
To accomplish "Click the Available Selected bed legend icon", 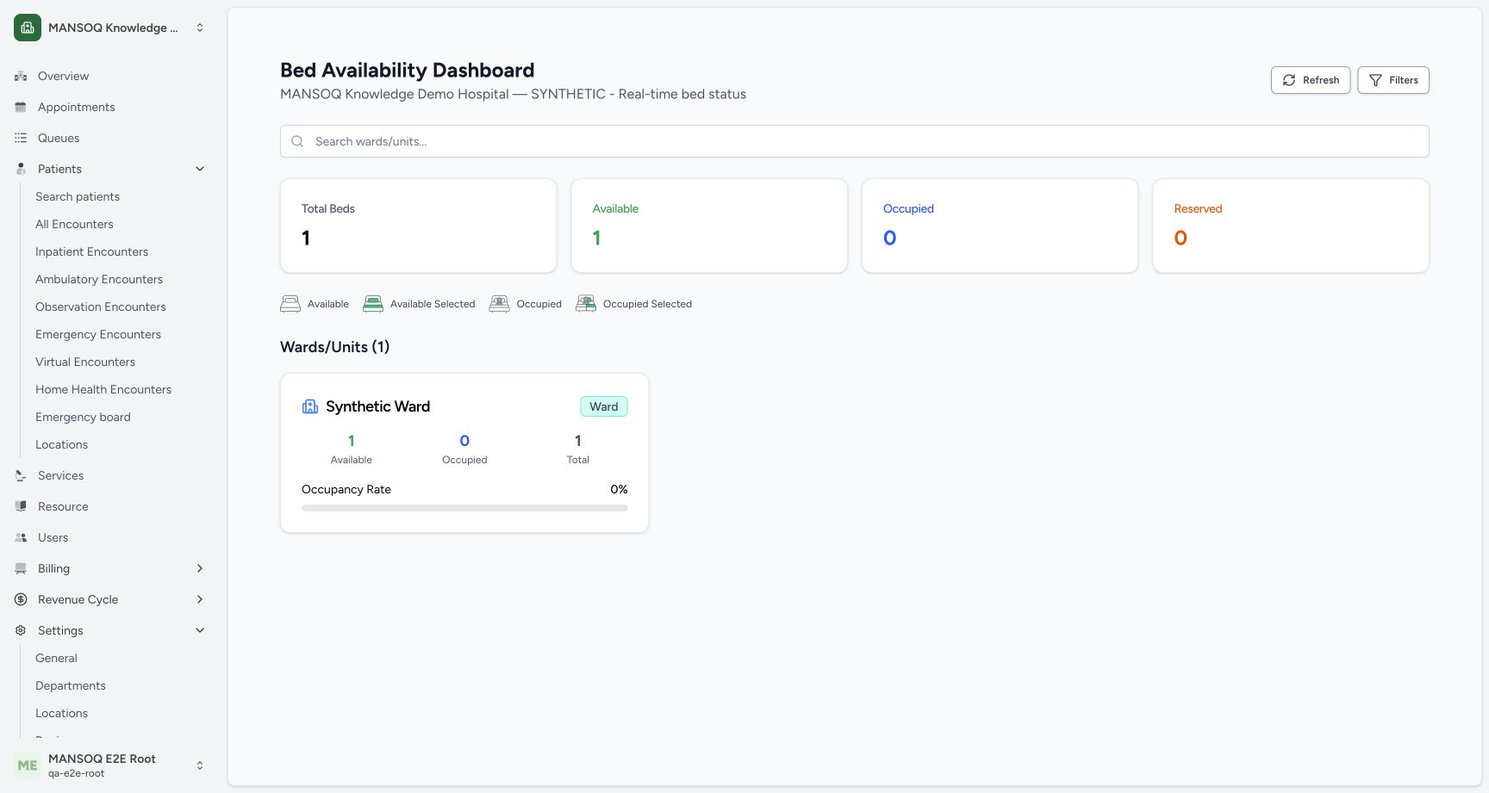I will coord(373,304).
